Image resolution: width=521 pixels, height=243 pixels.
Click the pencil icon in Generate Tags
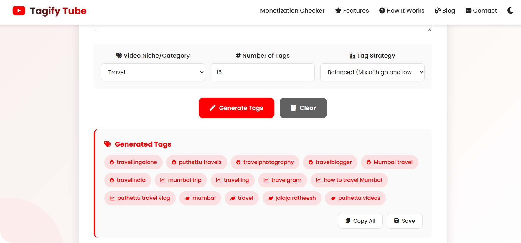coord(212,108)
